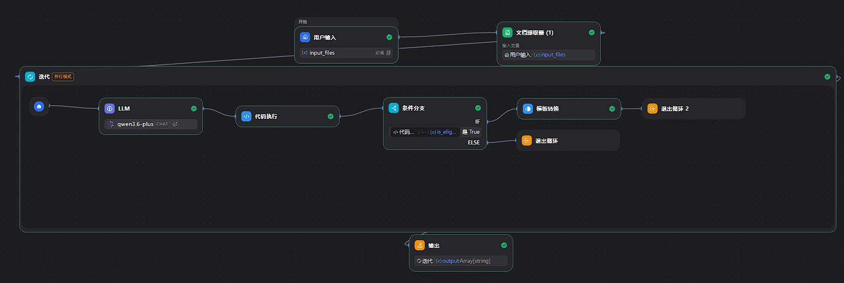Select the 条件分支 branch icon

point(393,108)
